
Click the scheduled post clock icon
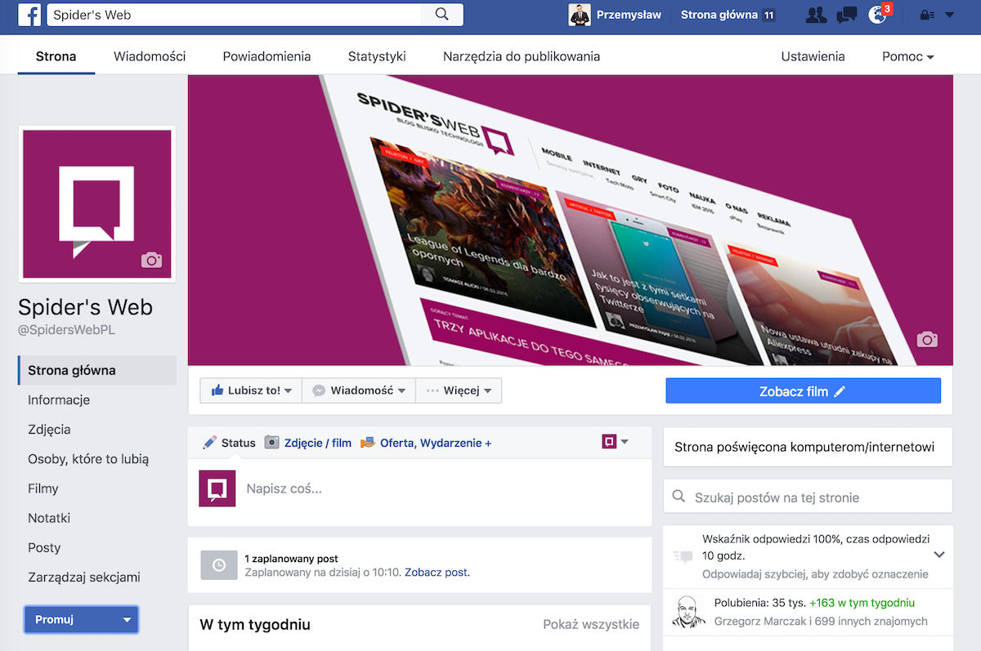click(x=218, y=565)
